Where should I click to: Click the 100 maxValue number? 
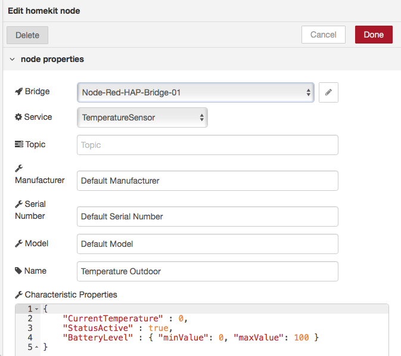pyautogui.click(x=301, y=338)
